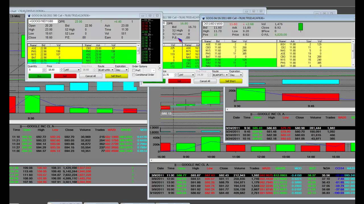Screen dimensions: 364x204
Task: Click Cancel All in the 580 Call window
Action: pos(91,76)
